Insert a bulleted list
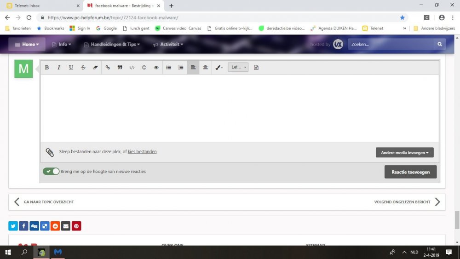The width and height of the screenshot is (460, 259). click(169, 68)
